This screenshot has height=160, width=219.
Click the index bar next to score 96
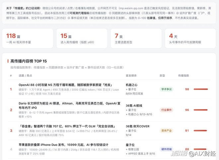point(201,110)
